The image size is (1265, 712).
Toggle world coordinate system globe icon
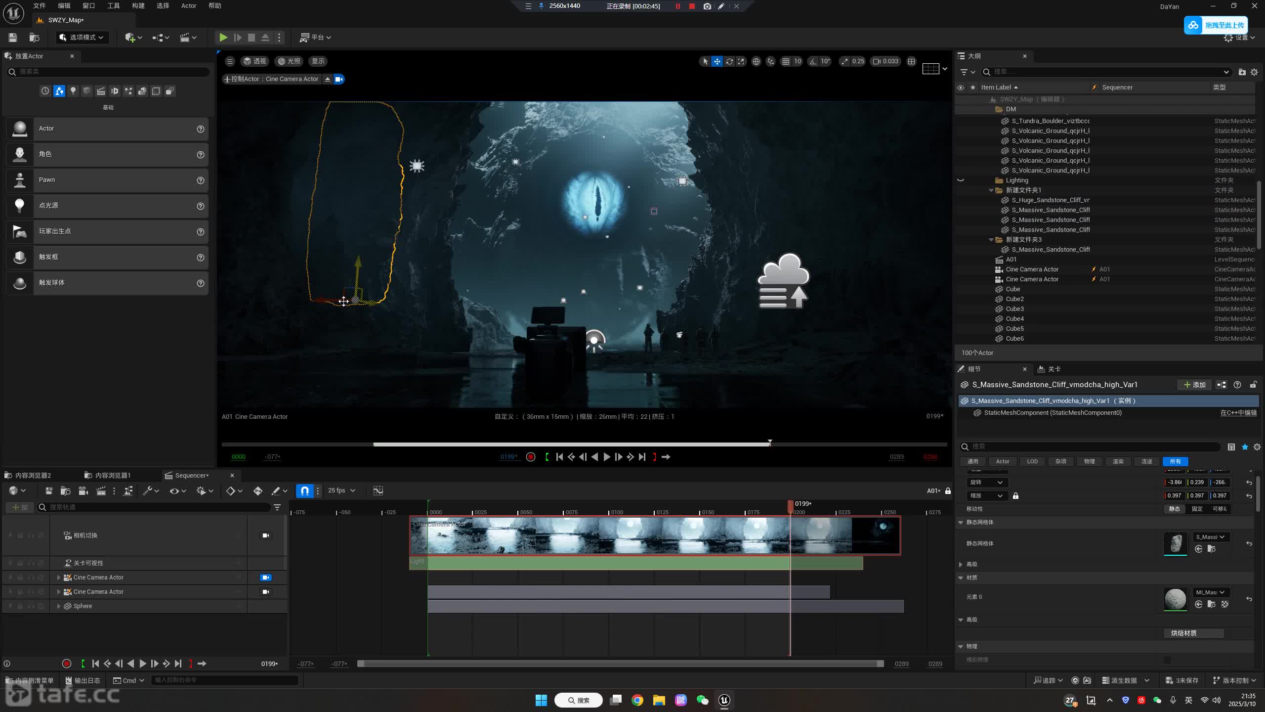click(x=756, y=61)
